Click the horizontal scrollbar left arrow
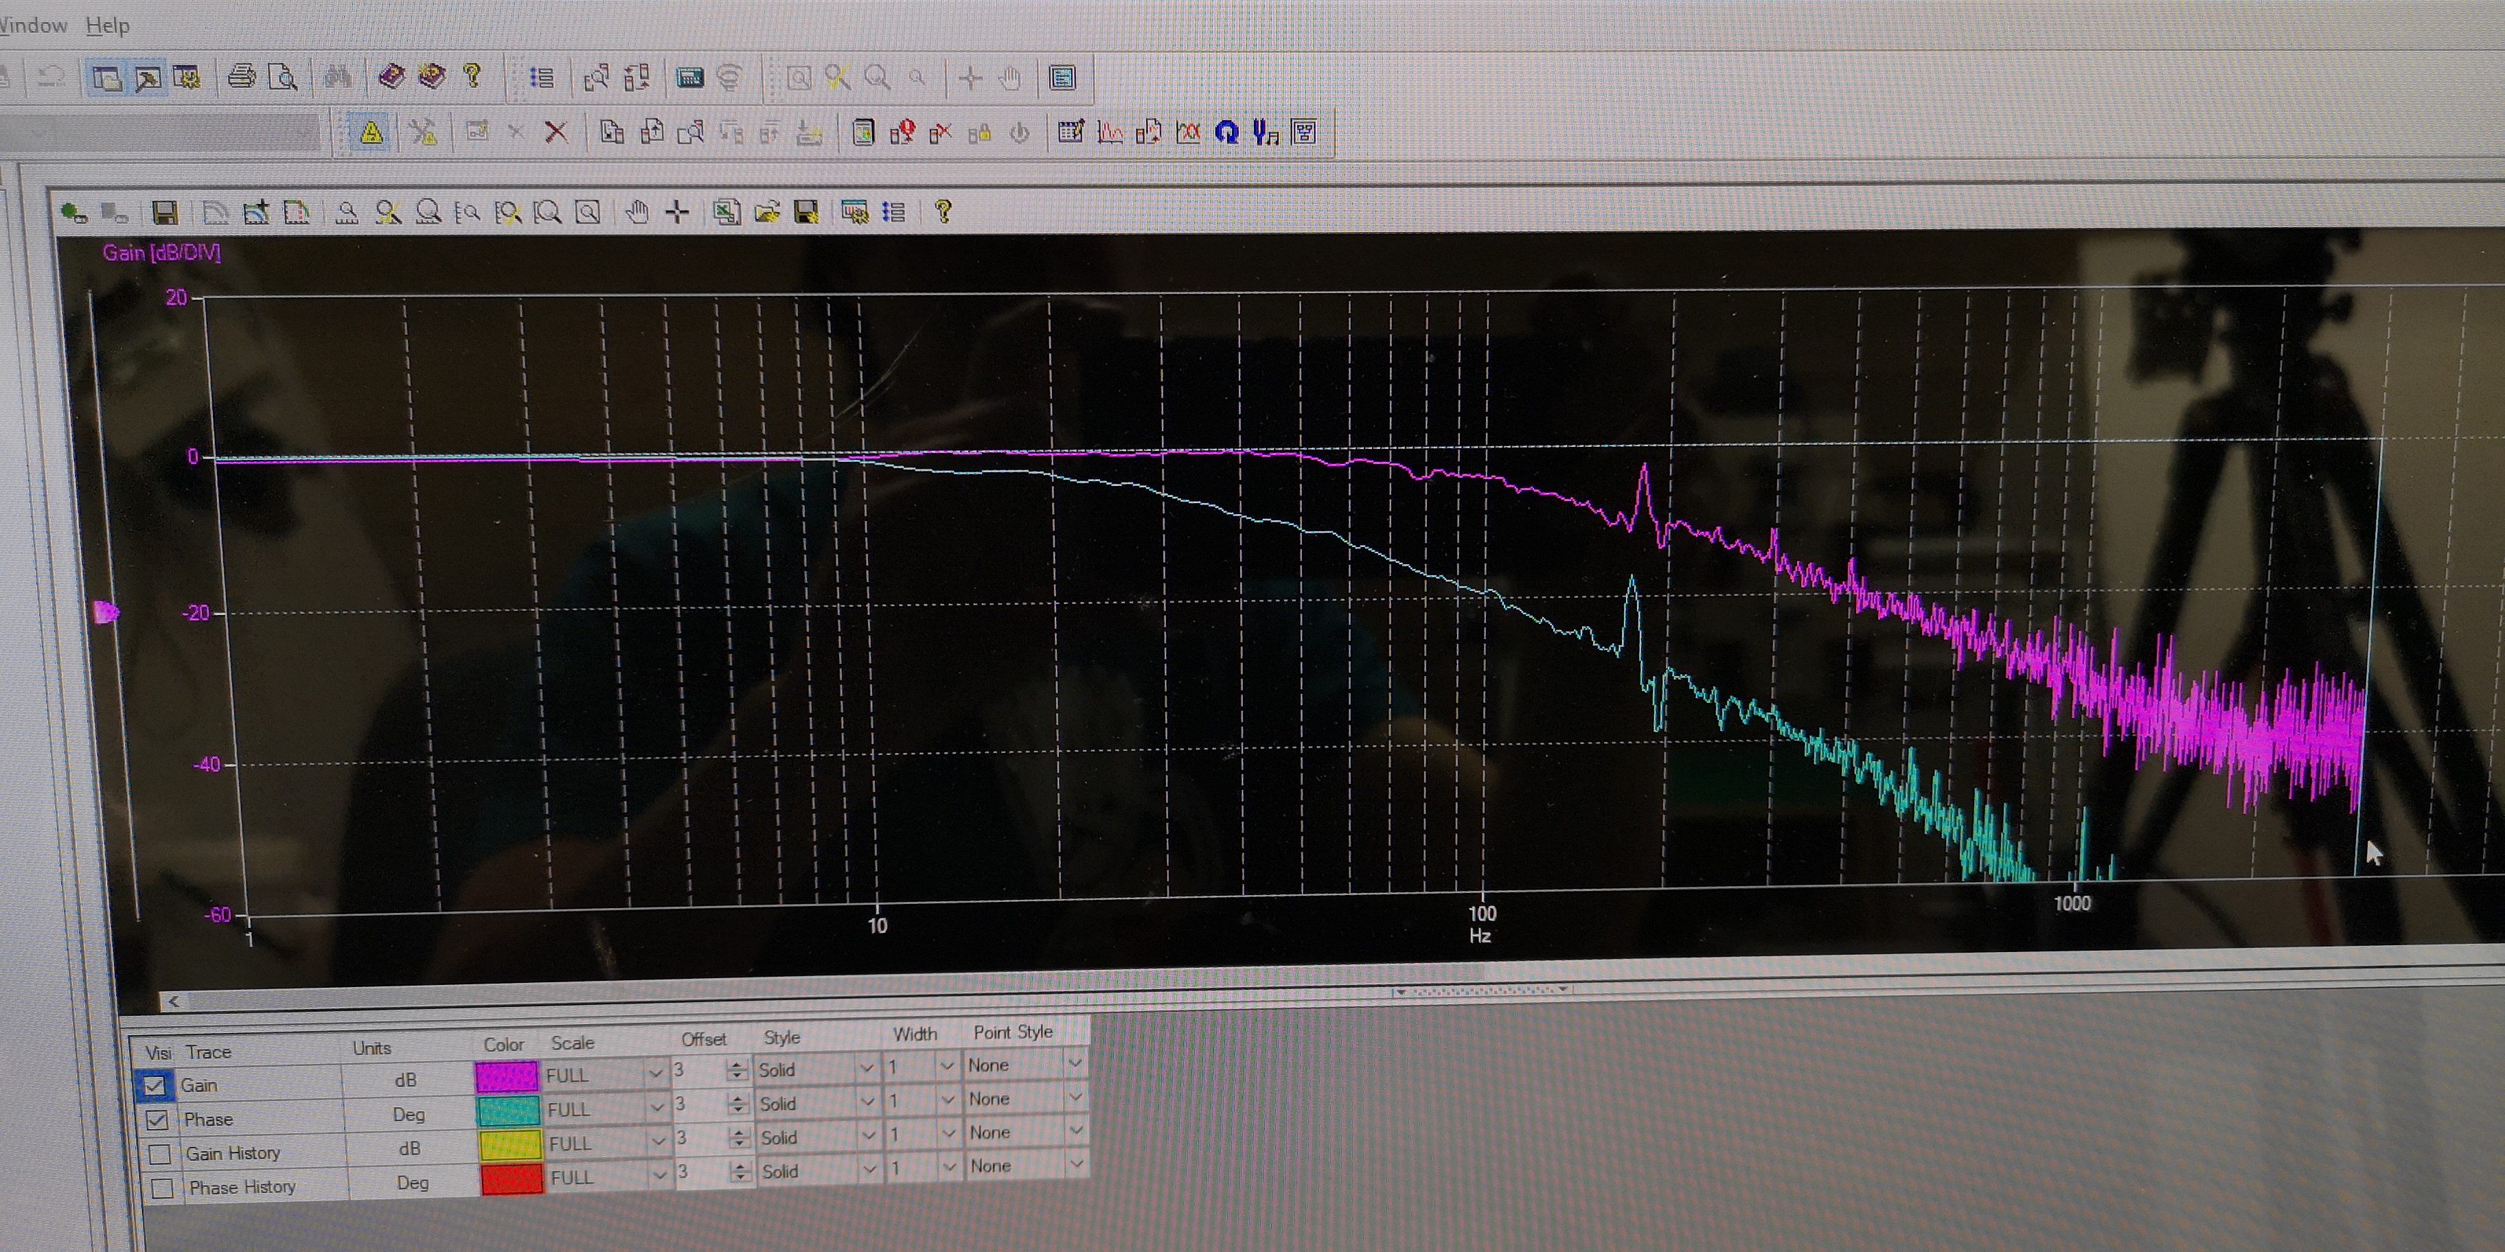 point(173,1001)
